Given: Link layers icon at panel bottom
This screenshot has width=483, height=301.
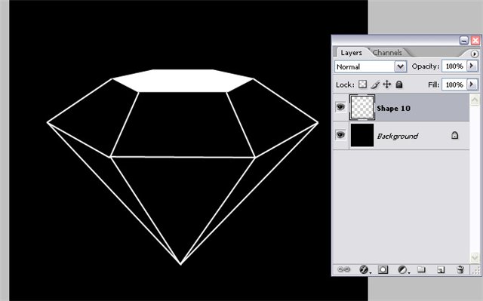Looking at the screenshot, I should click(x=344, y=269).
